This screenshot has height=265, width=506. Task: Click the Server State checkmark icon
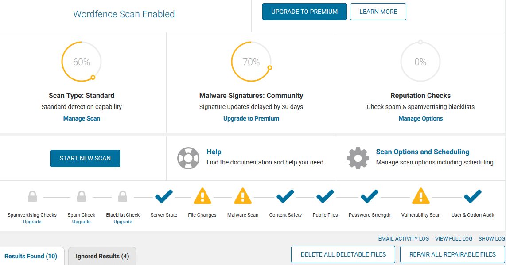click(x=164, y=196)
